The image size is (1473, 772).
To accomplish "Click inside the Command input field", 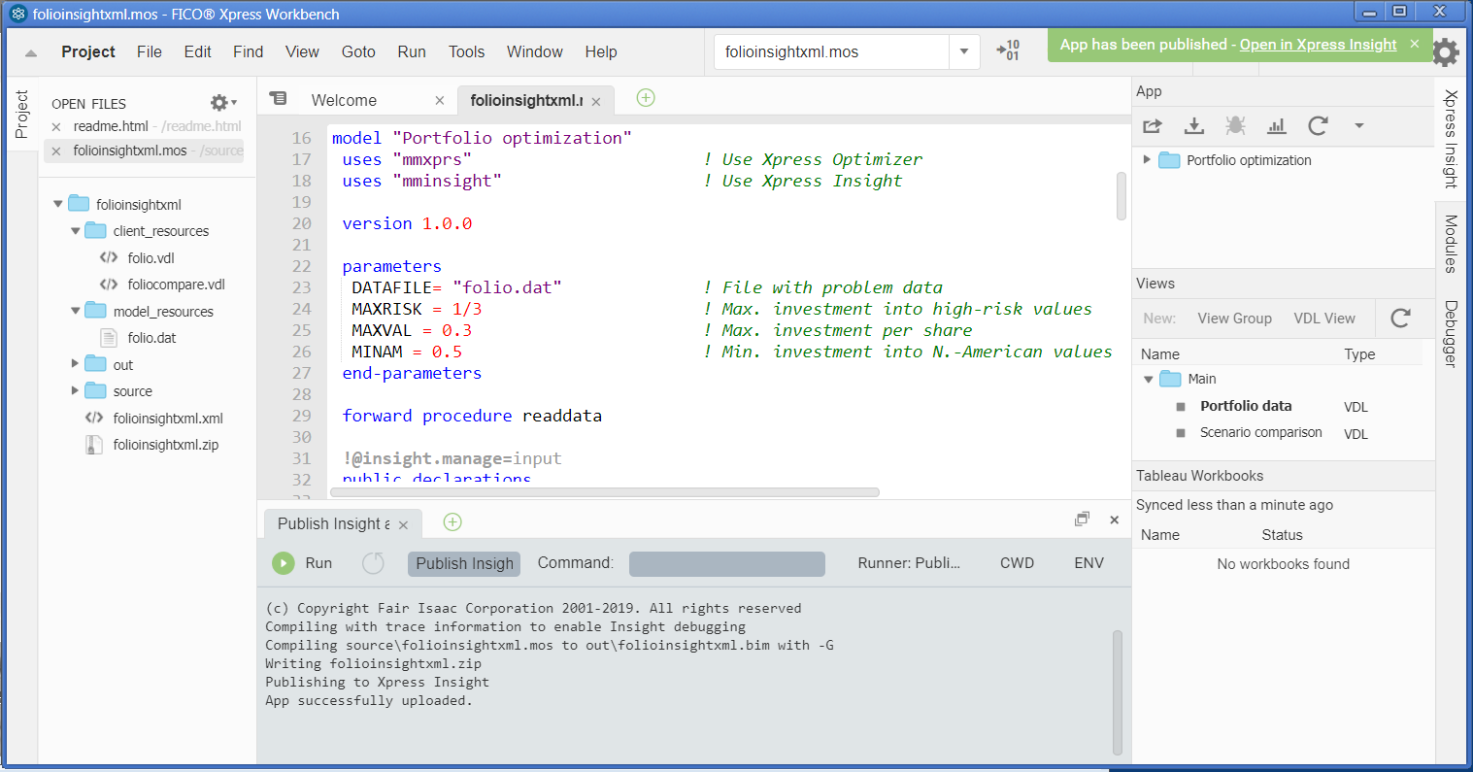I will [x=726, y=563].
